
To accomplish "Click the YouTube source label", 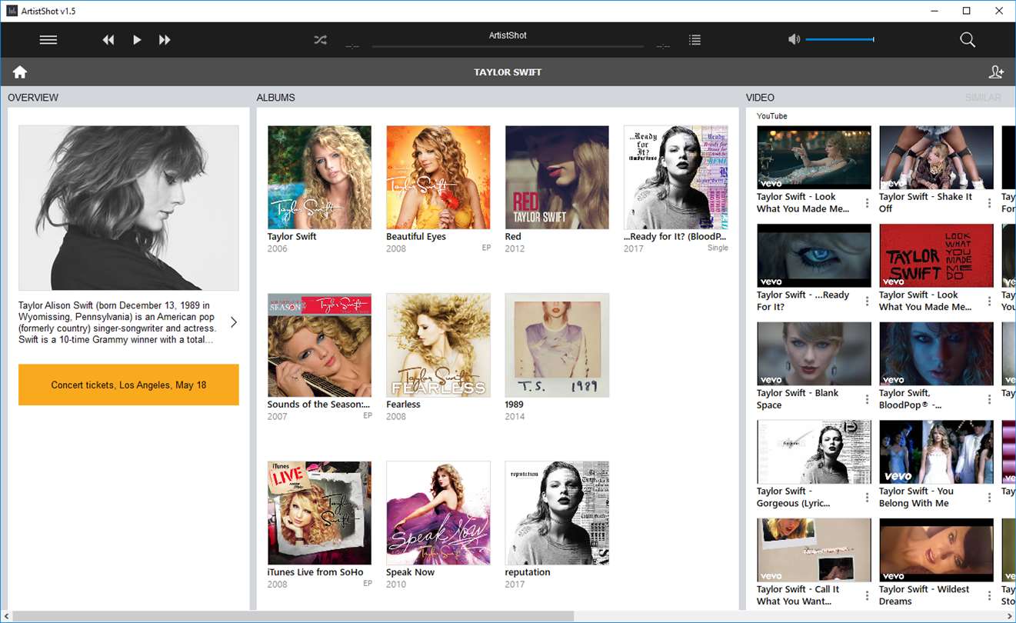I will pos(772,116).
